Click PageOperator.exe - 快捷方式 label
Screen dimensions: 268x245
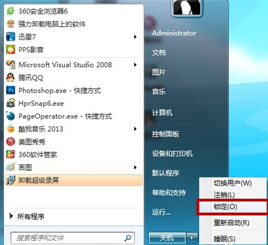[x=65, y=116]
